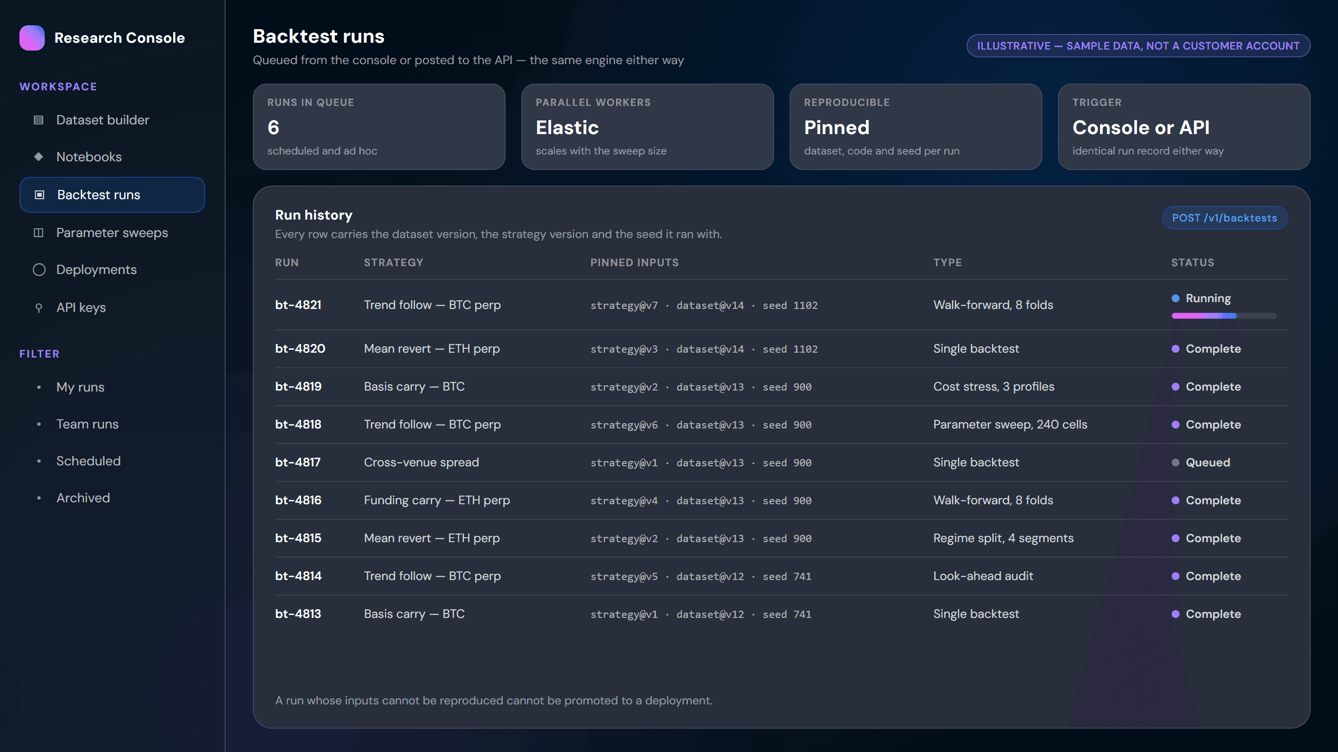Open run bt-4816

pyautogui.click(x=298, y=500)
